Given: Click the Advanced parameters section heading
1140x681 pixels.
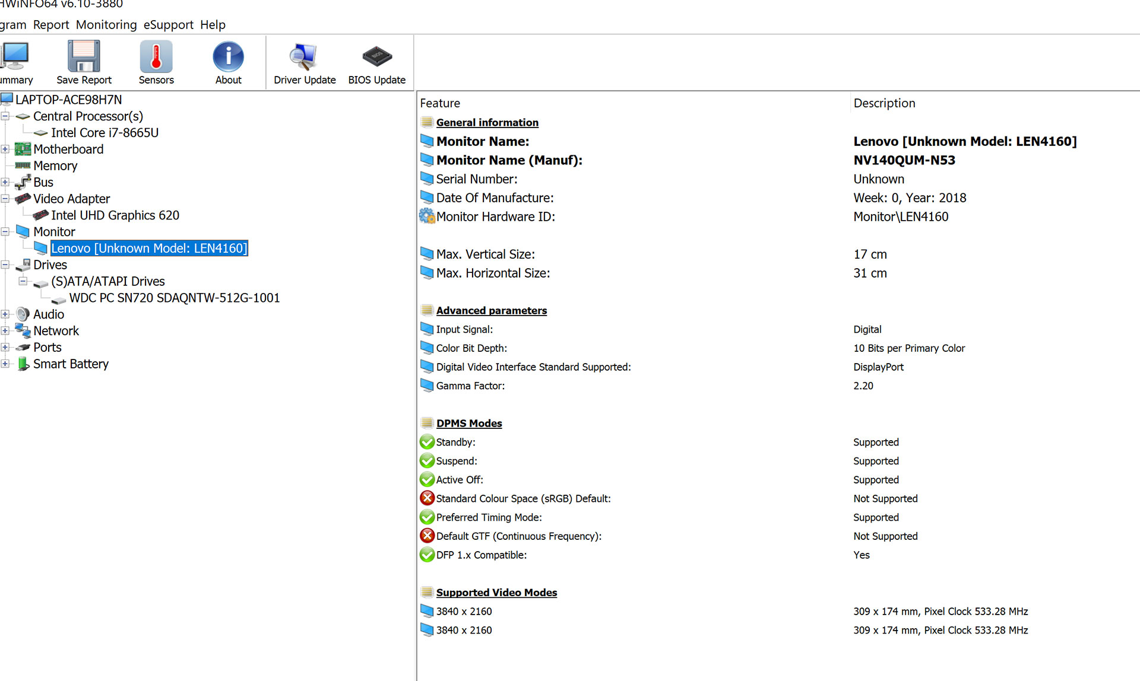Looking at the screenshot, I should pos(492,310).
